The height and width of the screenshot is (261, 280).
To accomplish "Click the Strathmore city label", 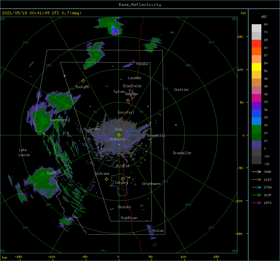I will (151, 184).
